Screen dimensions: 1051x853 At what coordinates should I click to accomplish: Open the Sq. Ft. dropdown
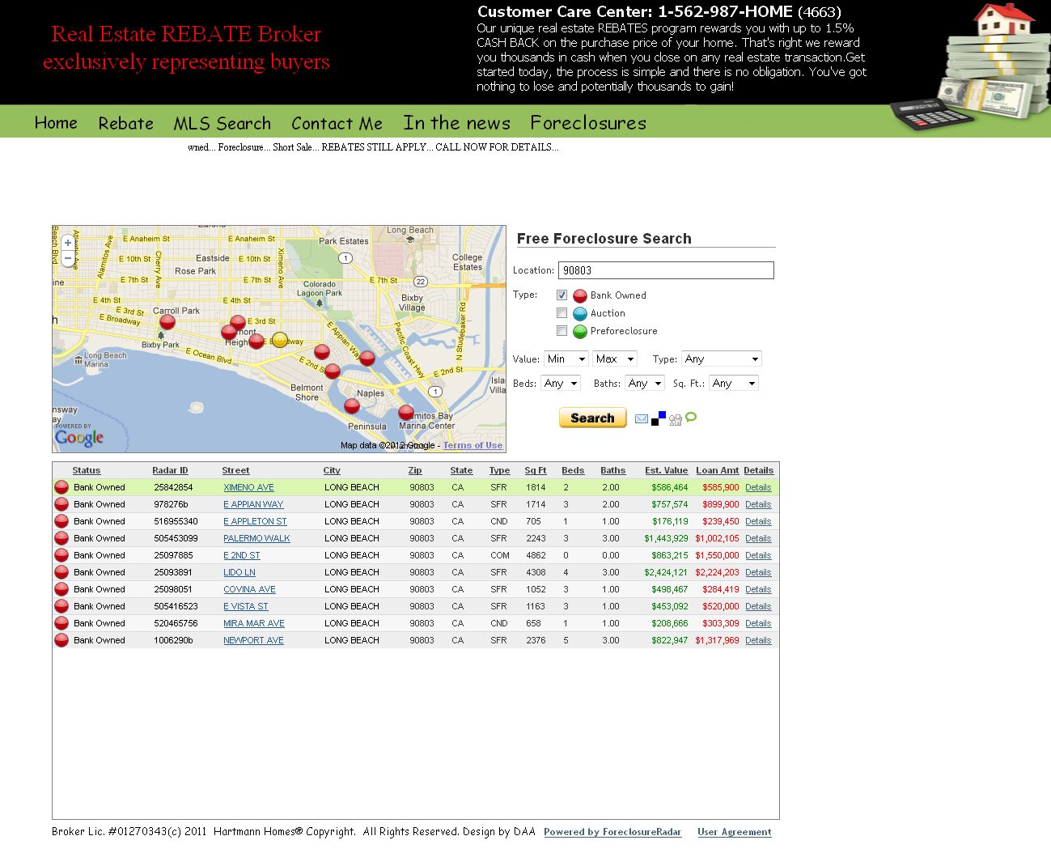[734, 384]
